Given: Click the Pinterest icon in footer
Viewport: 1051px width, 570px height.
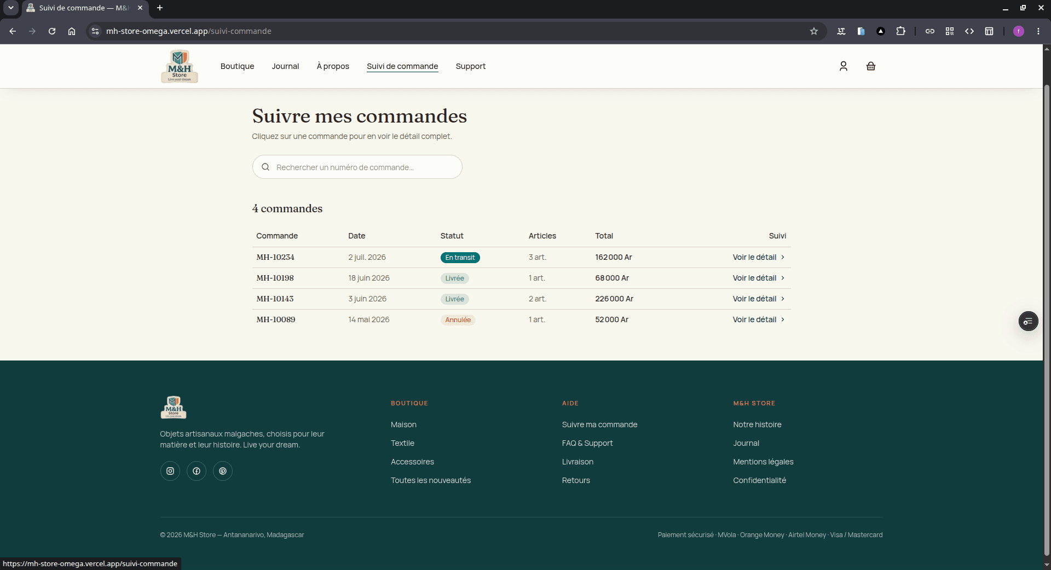Looking at the screenshot, I should click(x=223, y=471).
